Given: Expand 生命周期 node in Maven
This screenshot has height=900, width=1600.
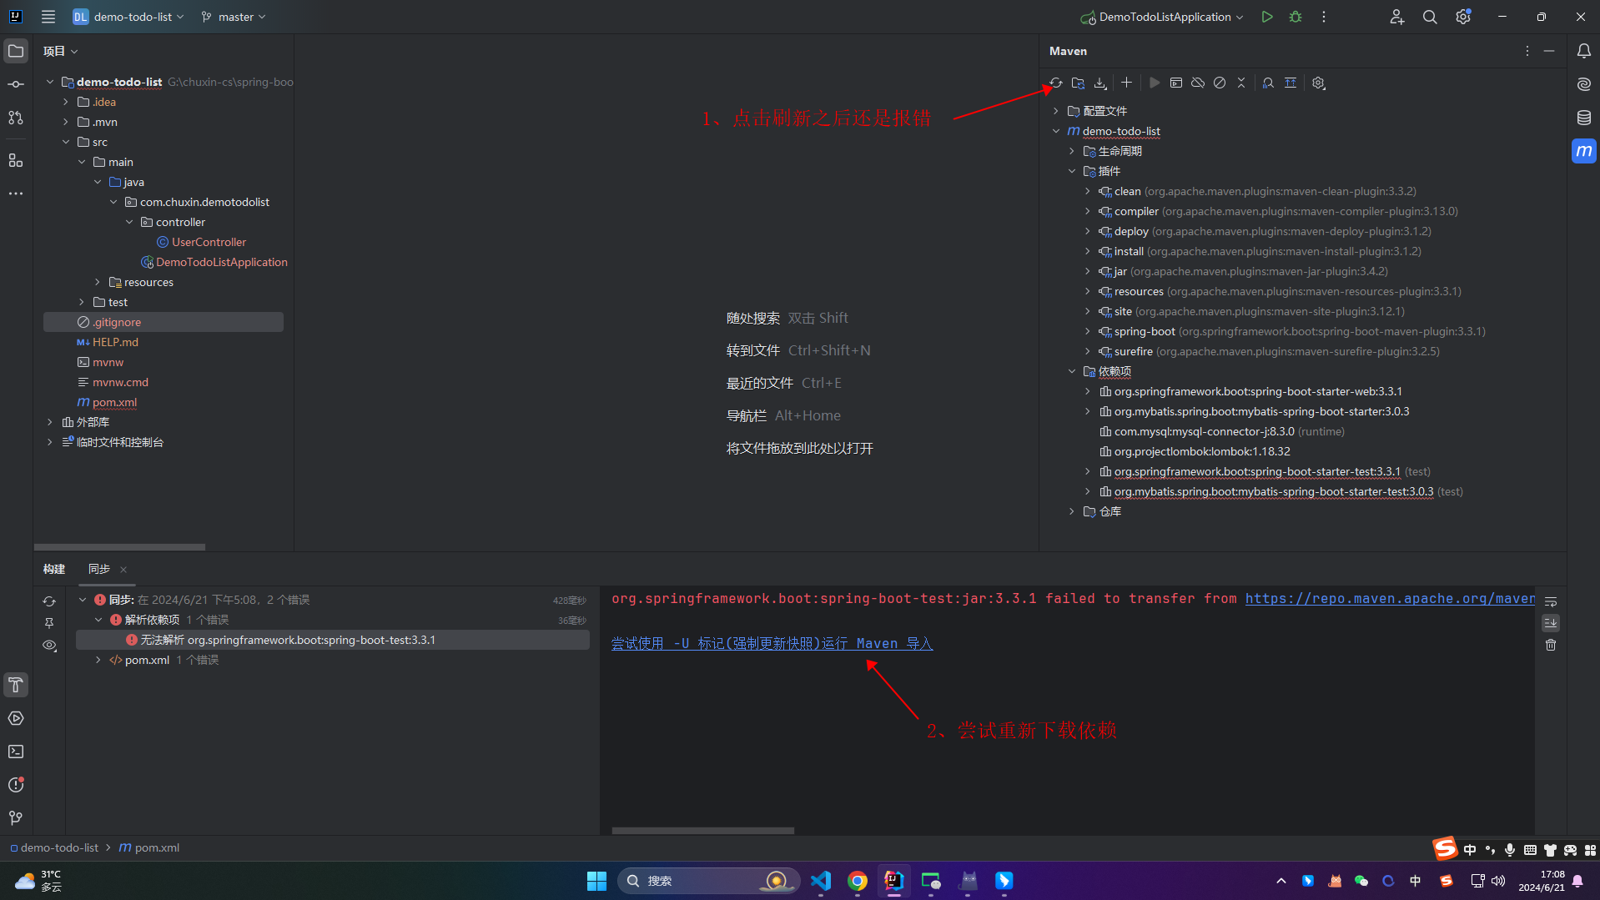Looking at the screenshot, I should [1072, 151].
